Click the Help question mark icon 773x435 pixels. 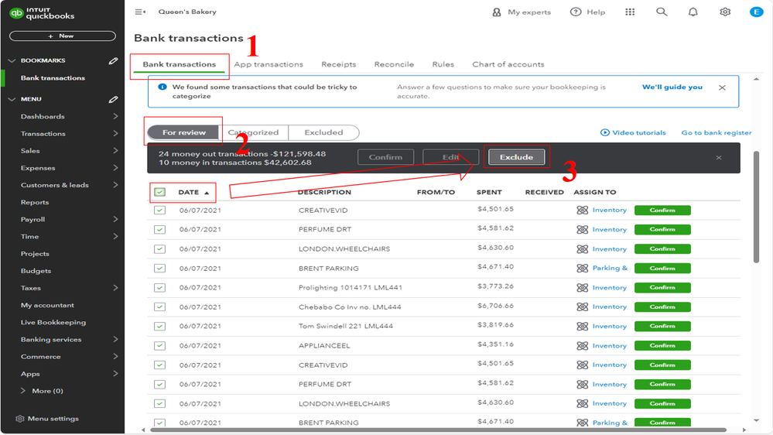pyautogui.click(x=576, y=12)
